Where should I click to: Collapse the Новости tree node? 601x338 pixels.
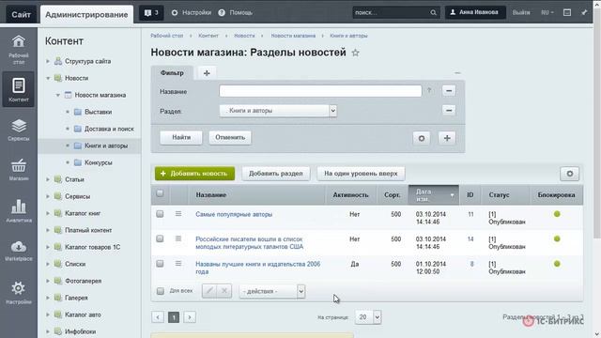[48, 78]
